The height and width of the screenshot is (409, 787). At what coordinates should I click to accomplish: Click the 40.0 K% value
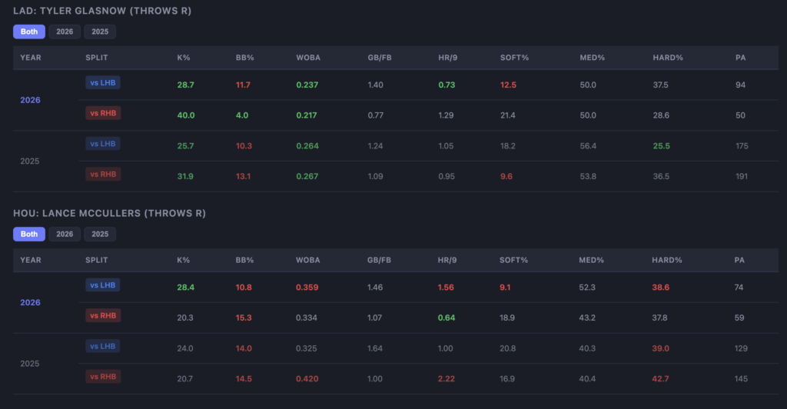tap(186, 115)
